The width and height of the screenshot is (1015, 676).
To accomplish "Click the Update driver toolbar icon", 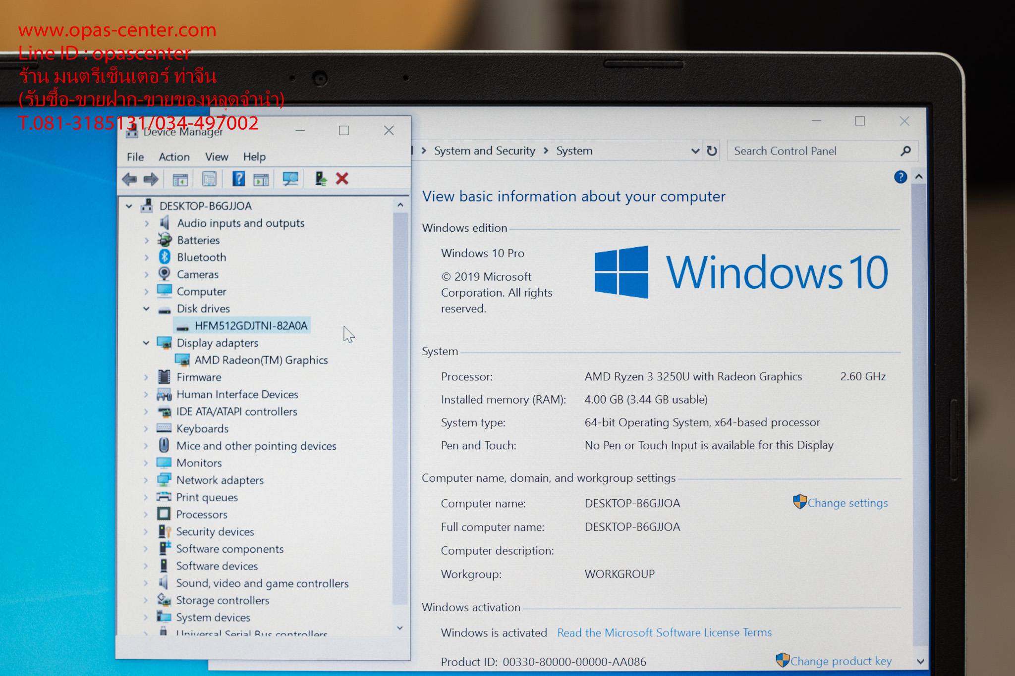I will tap(321, 179).
